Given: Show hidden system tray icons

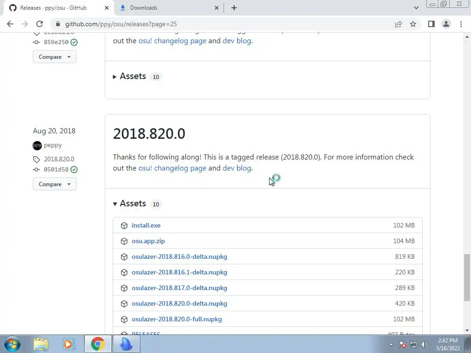Looking at the screenshot, I should click(391, 344).
